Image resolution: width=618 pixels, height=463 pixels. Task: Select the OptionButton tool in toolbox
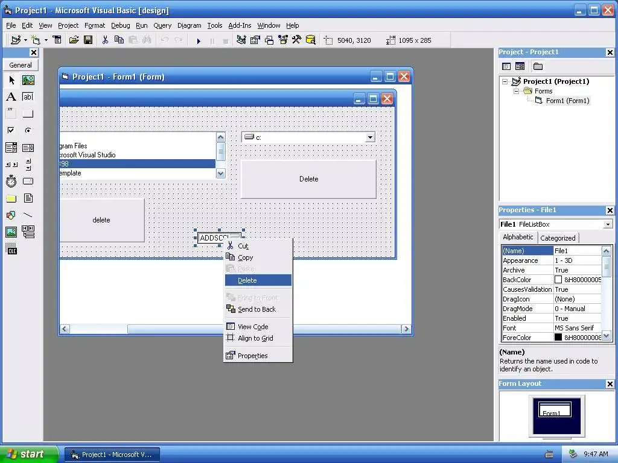pyautogui.click(x=28, y=130)
